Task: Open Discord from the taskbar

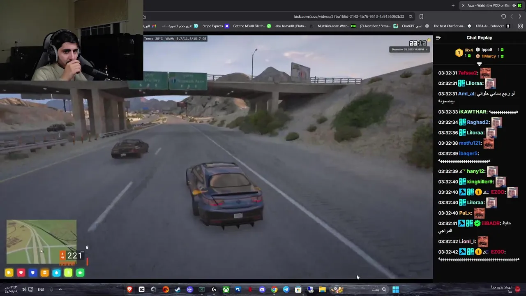Action: click(x=262, y=289)
